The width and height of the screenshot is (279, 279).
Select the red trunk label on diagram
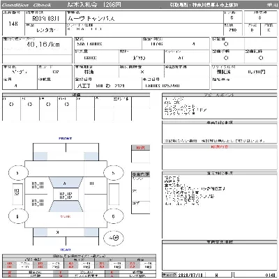click(x=66, y=216)
